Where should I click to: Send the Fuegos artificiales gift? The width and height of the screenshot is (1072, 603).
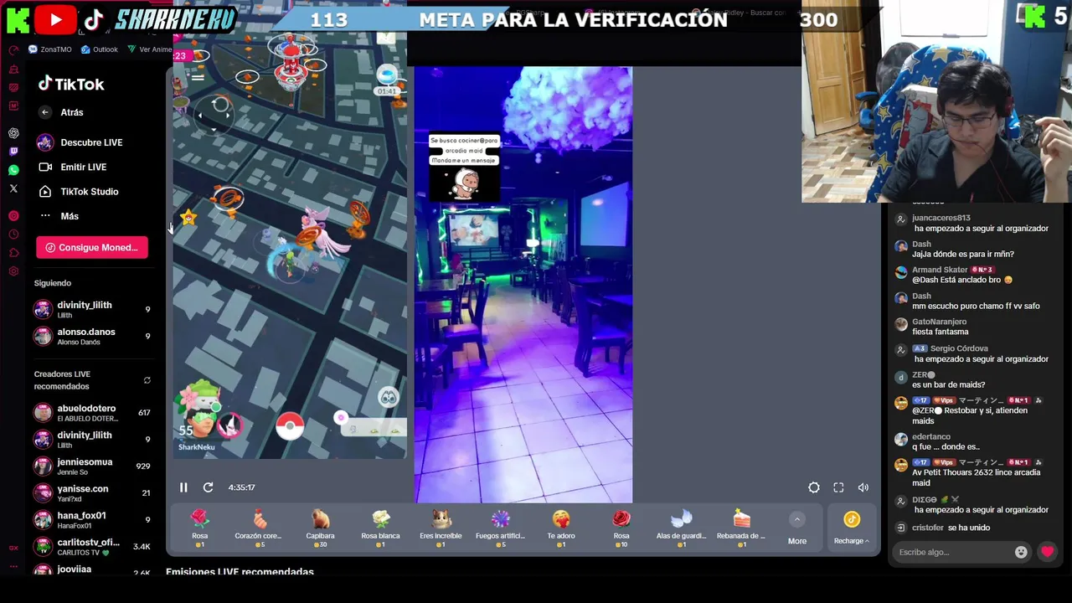point(501,528)
